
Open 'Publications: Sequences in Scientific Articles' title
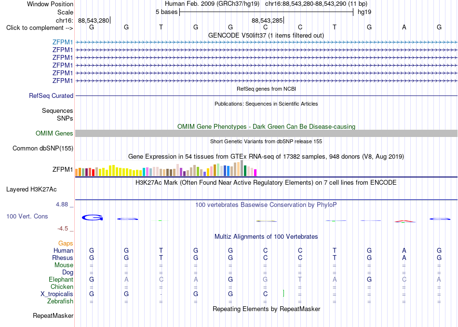click(x=266, y=104)
